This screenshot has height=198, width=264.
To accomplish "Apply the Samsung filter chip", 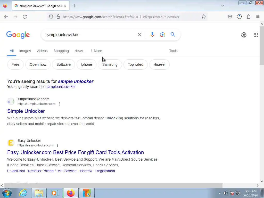I will (110, 64).
